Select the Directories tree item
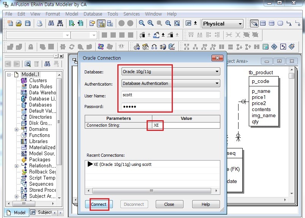305x218 pixels. [41, 117]
